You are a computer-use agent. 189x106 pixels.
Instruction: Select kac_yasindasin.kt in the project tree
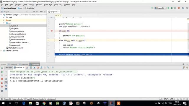click(17, 37)
